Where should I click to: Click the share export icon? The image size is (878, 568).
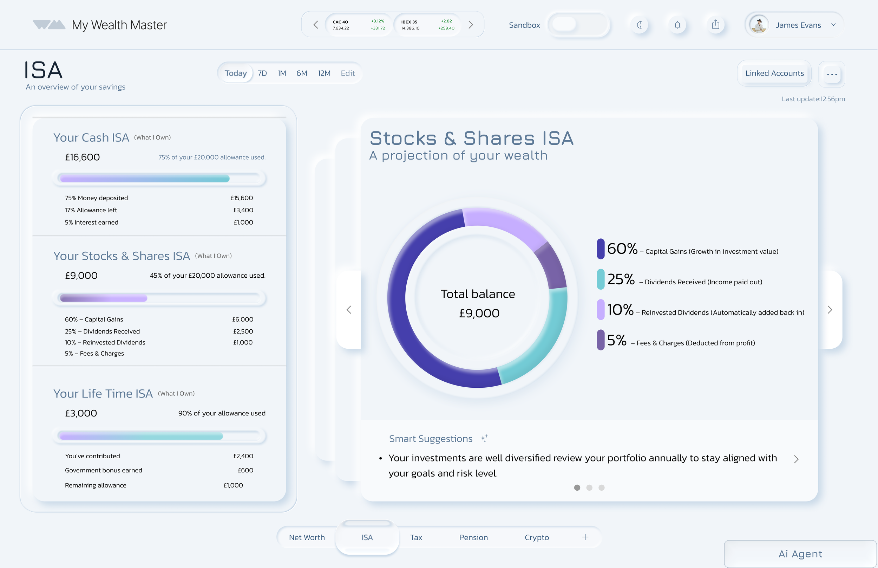pos(715,25)
